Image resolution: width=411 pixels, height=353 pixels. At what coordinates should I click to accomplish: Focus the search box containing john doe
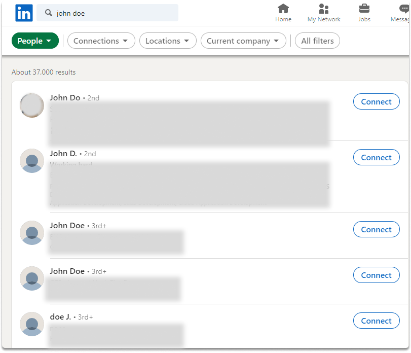[x=107, y=13]
